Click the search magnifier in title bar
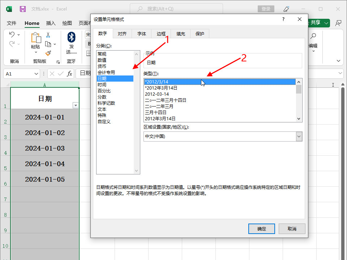Image resolution: width=347 pixels, height=260 pixels. click(140, 9)
